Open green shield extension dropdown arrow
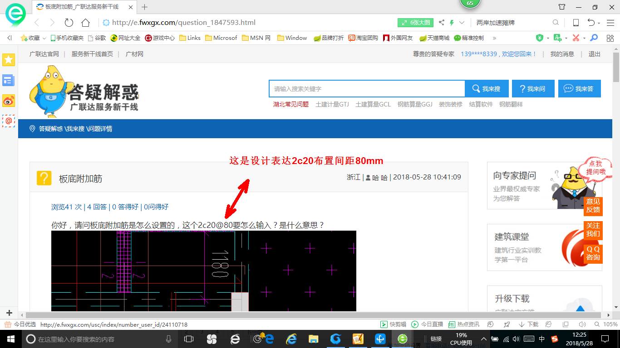 pos(547,39)
